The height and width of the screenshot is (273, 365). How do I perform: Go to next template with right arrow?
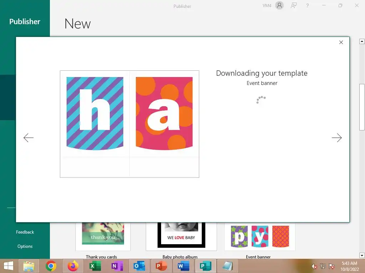pos(336,138)
